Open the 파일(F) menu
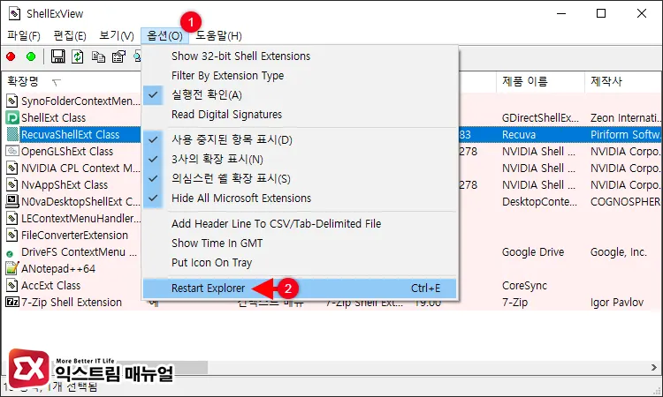Viewport: 663px width, 397px height. (x=24, y=35)
